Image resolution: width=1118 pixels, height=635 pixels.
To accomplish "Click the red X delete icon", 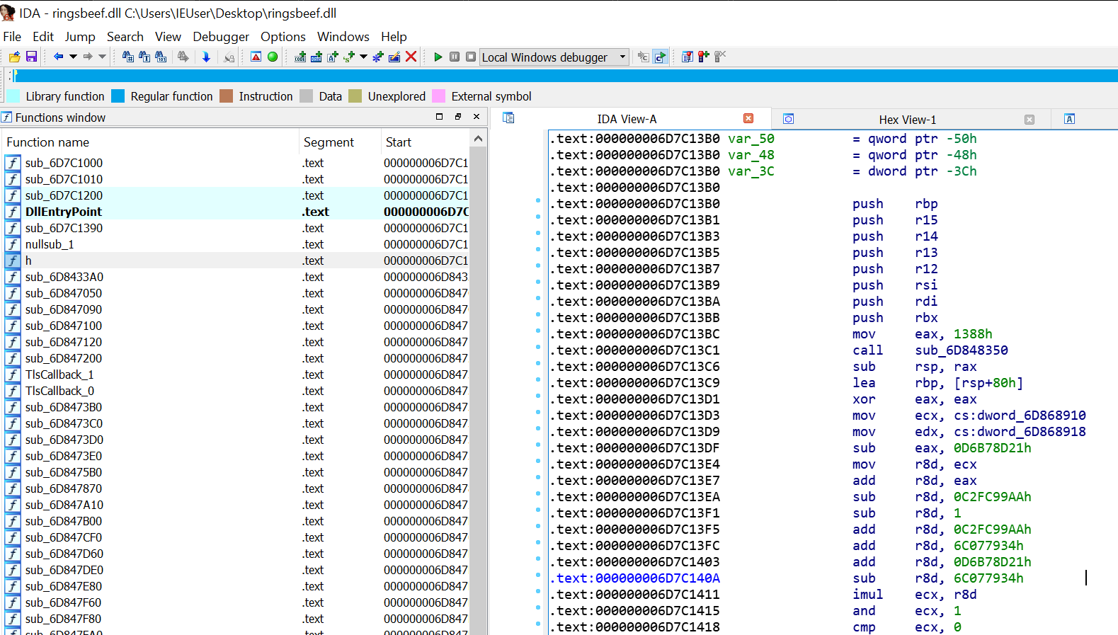I will 411,57.
